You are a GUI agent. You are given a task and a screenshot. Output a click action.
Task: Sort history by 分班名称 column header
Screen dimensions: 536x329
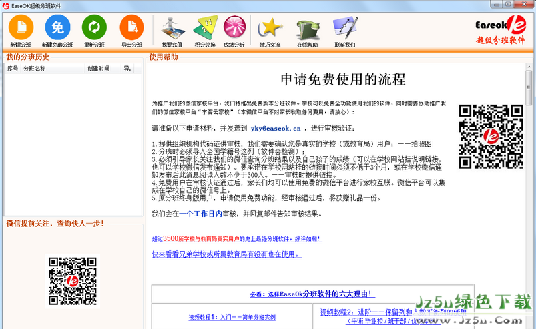53,69
